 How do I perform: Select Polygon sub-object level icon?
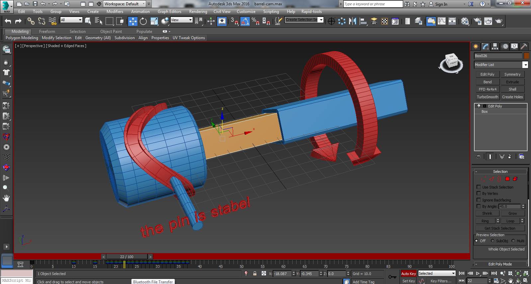[x=507, y=179]
